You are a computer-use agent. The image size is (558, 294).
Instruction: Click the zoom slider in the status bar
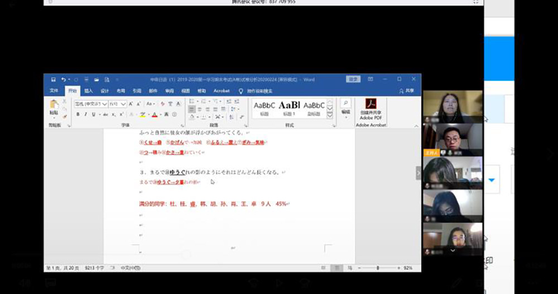click(378, 268)
